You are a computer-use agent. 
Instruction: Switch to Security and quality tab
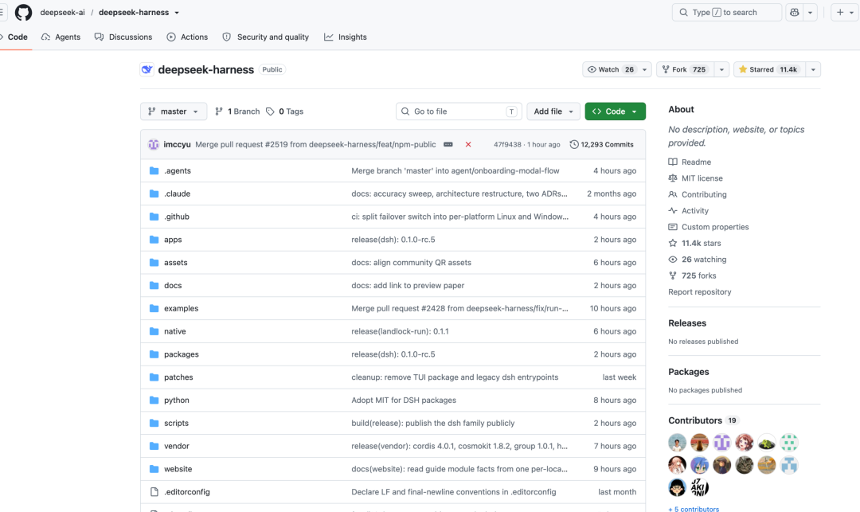(266, 37)
